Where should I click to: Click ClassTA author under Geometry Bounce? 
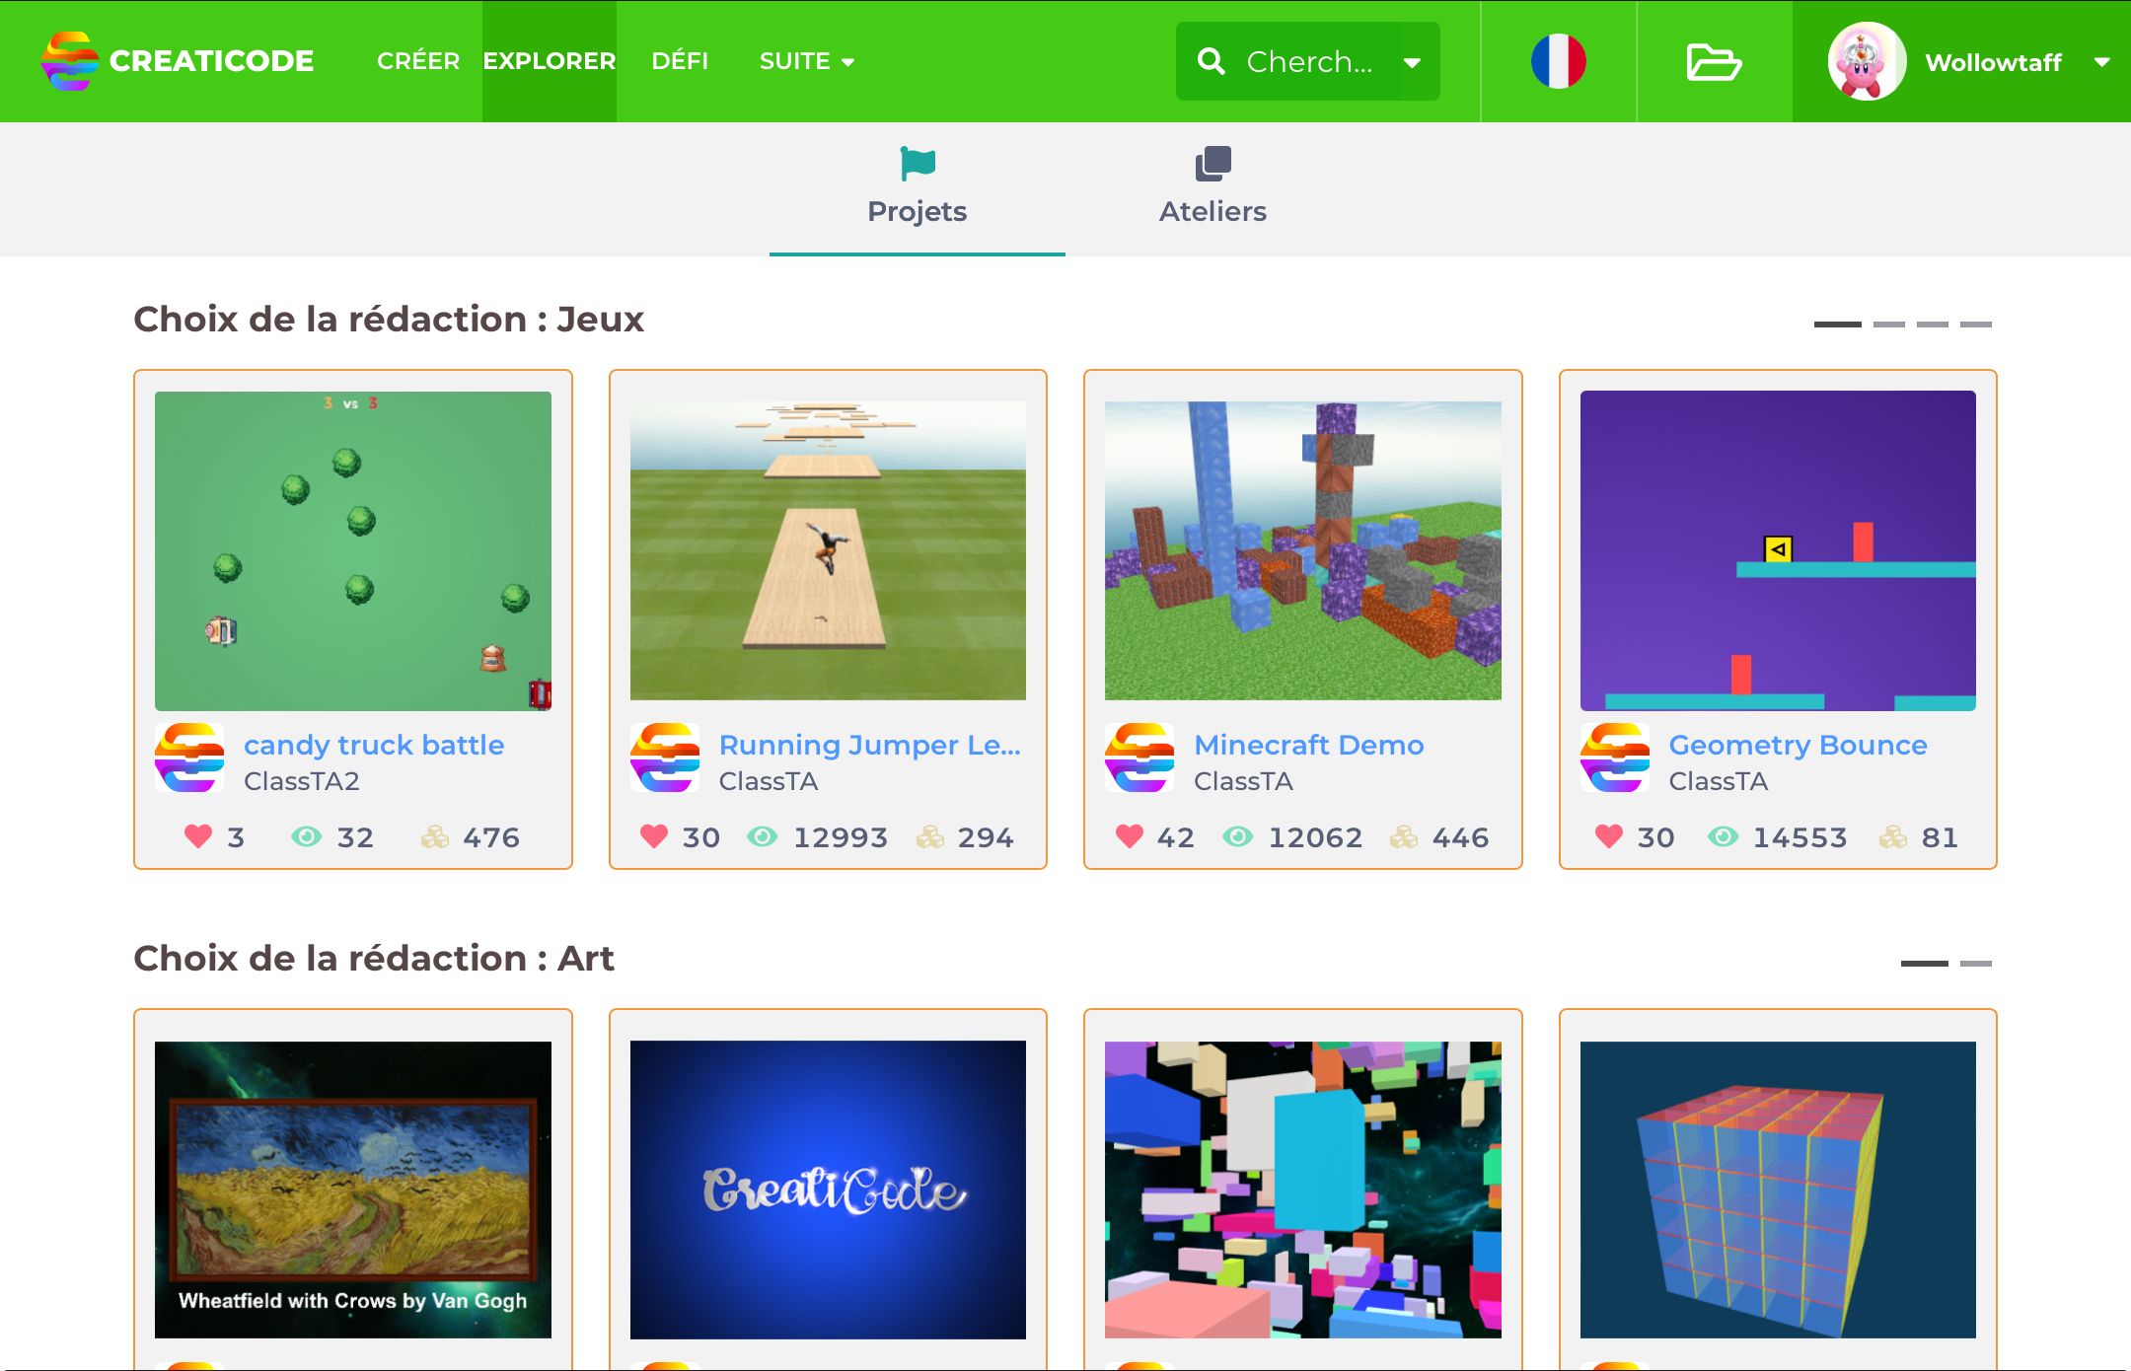pyautogui.click(x=1719, y=781)
